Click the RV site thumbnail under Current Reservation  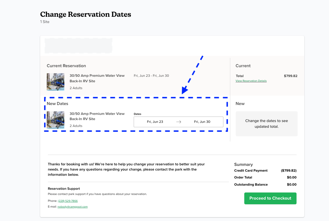pyautogui.click(x=55, y=82)
